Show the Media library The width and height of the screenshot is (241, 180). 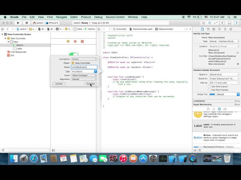[x=225, y=109]
